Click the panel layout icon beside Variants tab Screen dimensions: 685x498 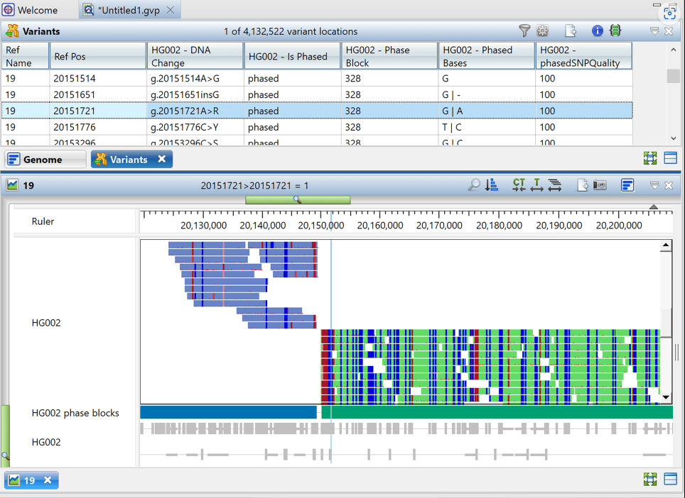pos(670,158)
